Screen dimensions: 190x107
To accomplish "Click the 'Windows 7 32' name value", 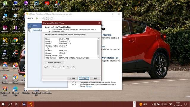I will (x=64, y=39).
